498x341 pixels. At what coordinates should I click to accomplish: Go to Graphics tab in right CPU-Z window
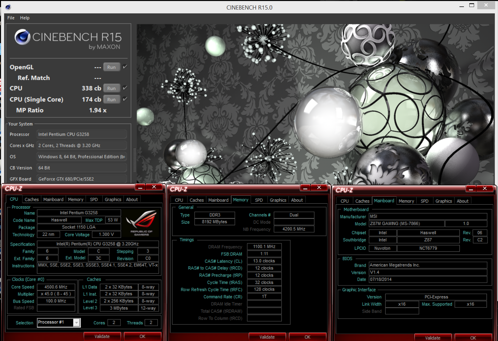click(444, 201)
